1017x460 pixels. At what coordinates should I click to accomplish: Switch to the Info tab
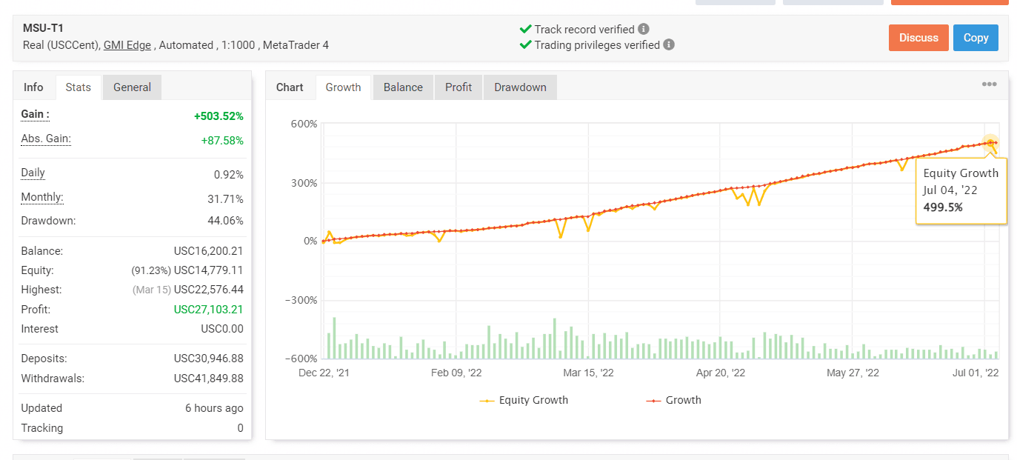point(33,87)
